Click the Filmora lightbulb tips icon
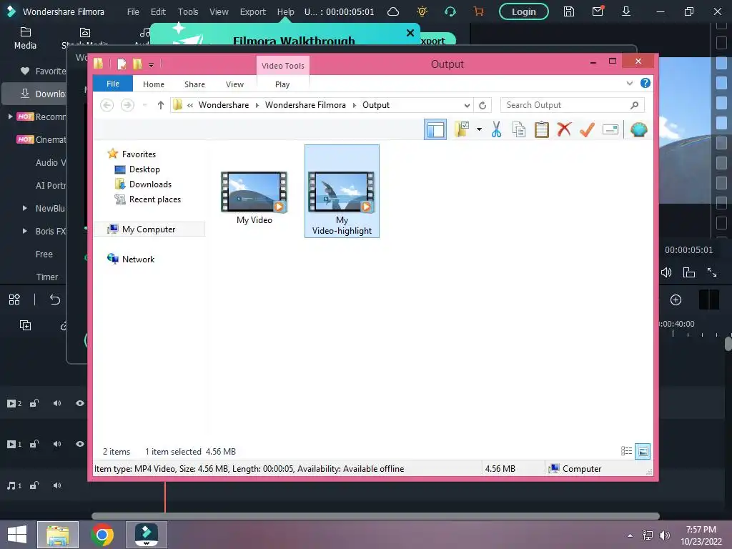Image resolution: width=732 pixels, height=549 pixels. tap(422, 11)
